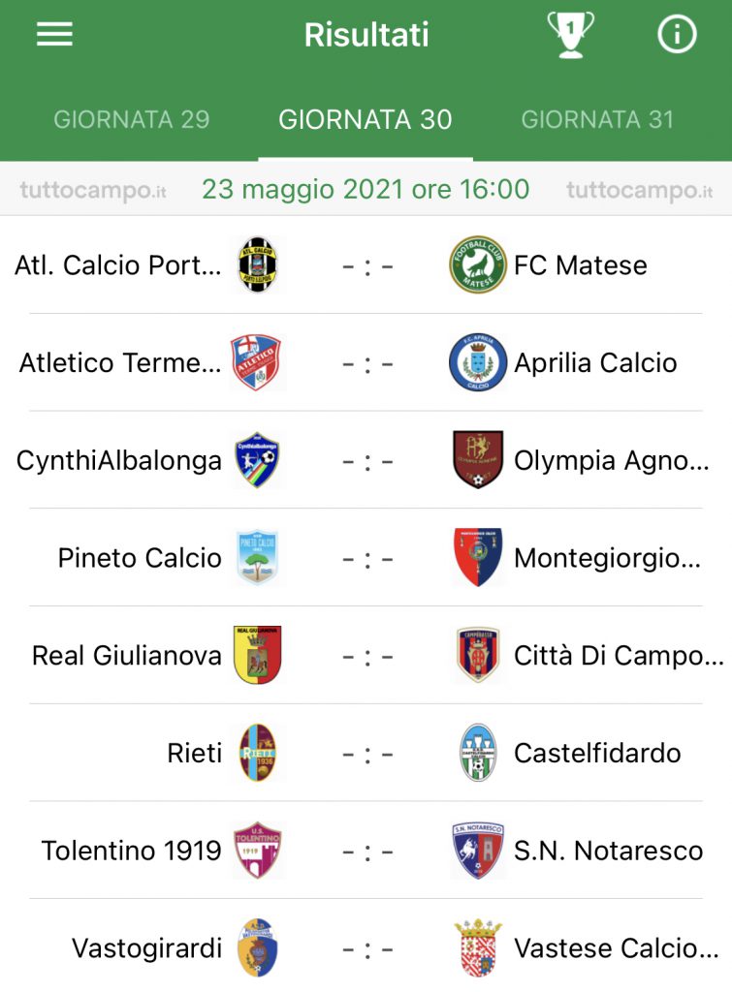Screen dimensions: 732x992
Task: Open the Atletico Terme vs Aprilia score
Action: (367, 364)
